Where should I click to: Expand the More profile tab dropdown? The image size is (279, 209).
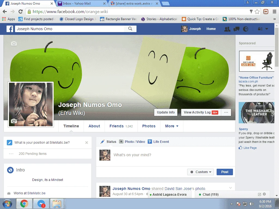click(x=172, y=126)
